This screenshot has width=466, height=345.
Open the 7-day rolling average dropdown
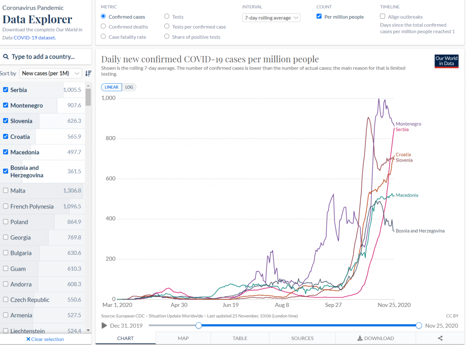click(x=271, y=18)
